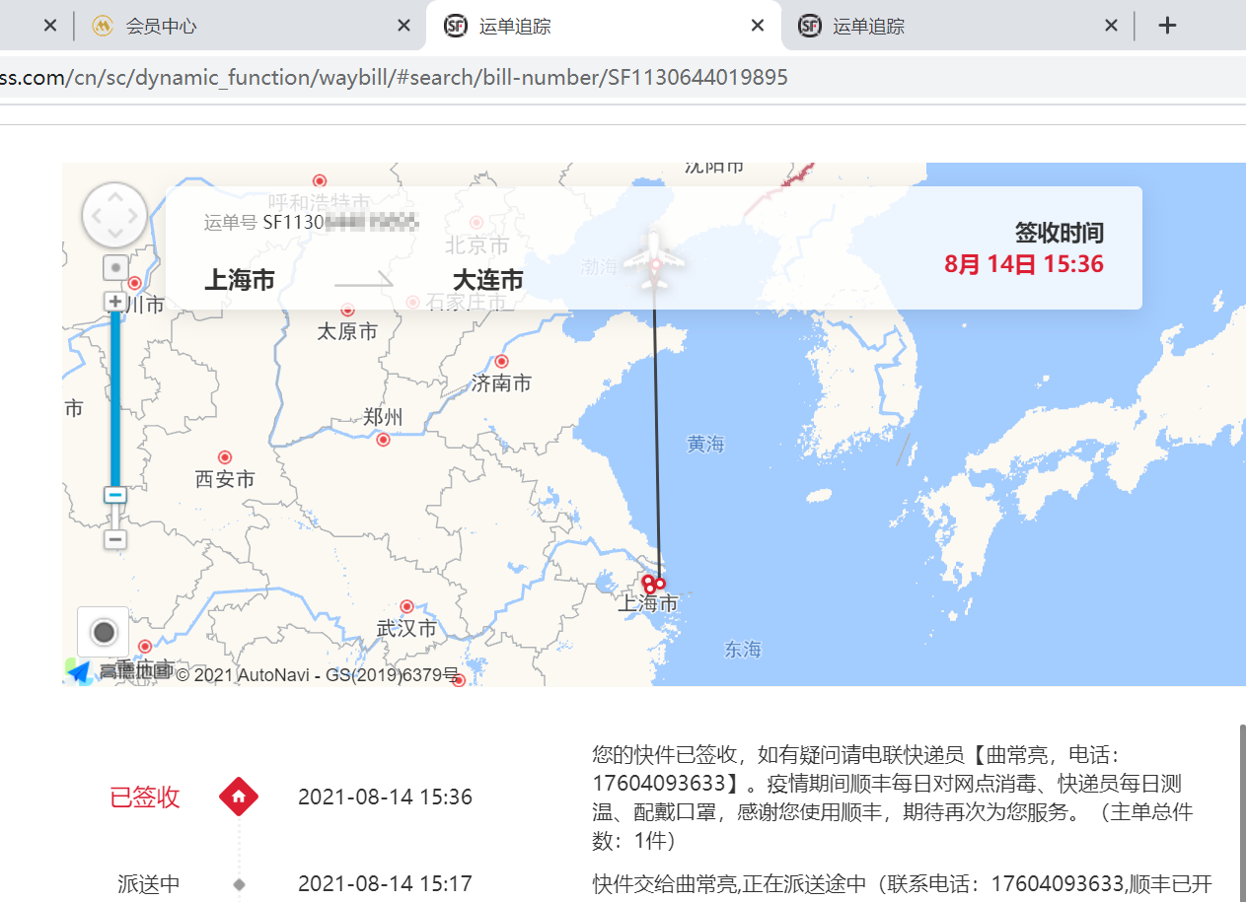Close the 会员中心 tab
The width and height of the screenshot is (1246, 902).
click(403, 26)
